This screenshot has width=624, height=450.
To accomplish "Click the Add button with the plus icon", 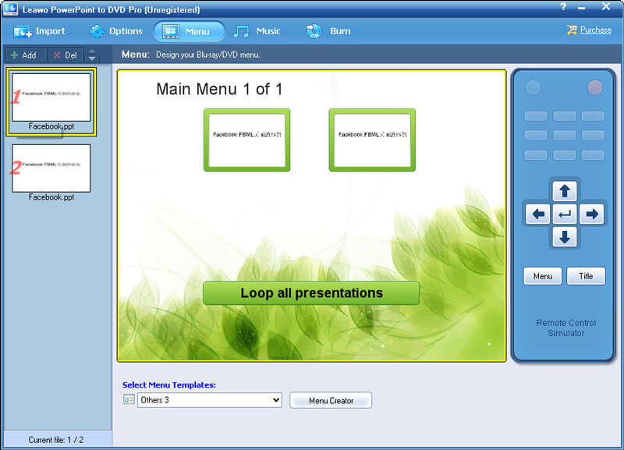I will tap(23, 55).
